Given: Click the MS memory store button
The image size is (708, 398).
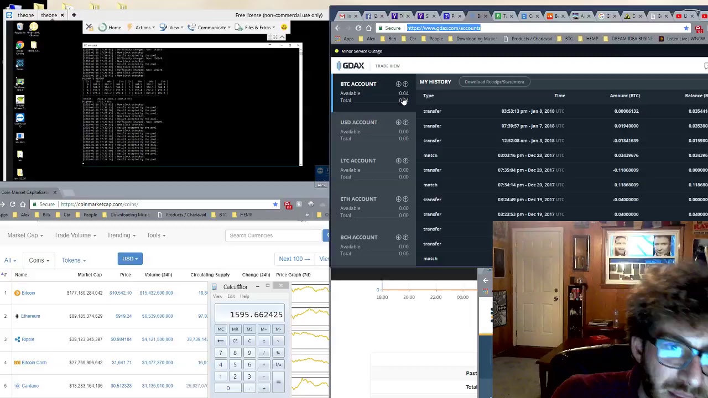Looking at the screenshot, I should (x=249, y=329).
